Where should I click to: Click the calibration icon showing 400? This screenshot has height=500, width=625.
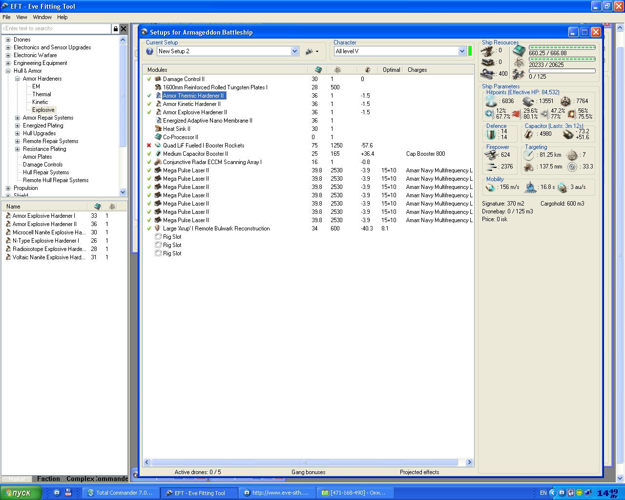pyautogui.click(x=487, y=74)
